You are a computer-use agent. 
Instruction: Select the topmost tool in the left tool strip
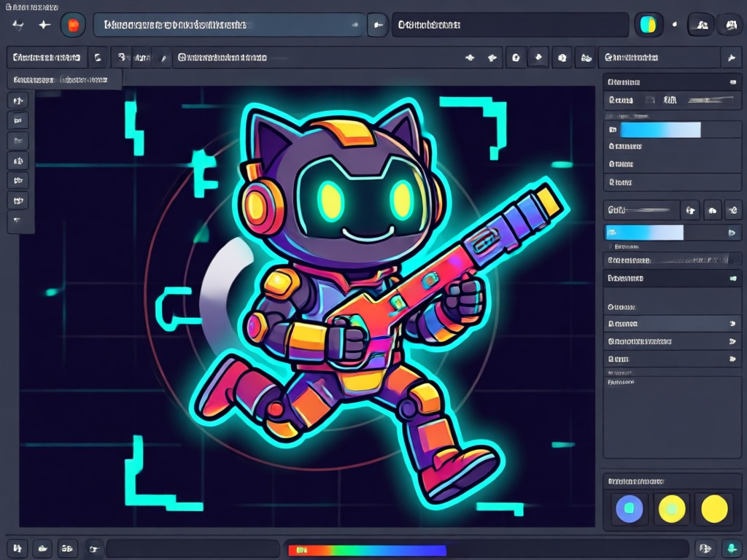18,101
